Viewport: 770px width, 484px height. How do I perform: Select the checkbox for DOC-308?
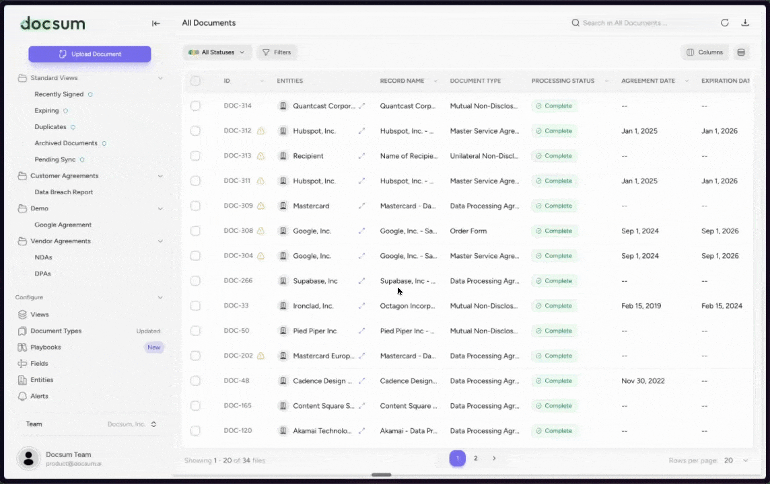(195, 231)
